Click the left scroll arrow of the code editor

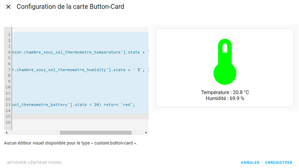coord(6,133)
